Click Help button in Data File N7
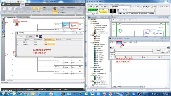 point(159,57)
